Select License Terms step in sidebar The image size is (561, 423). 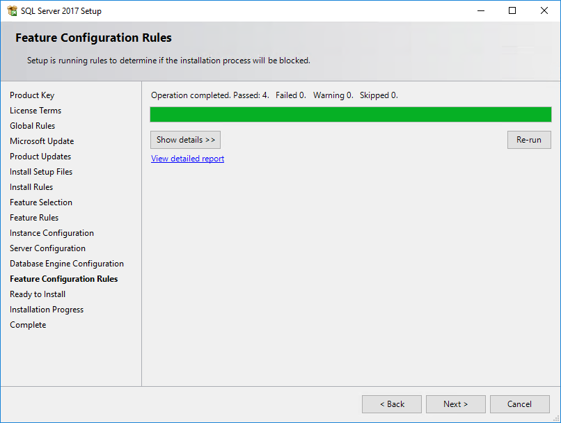point(35,111)
